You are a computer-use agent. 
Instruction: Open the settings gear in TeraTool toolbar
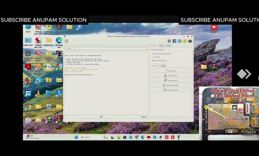pos(169,41)
